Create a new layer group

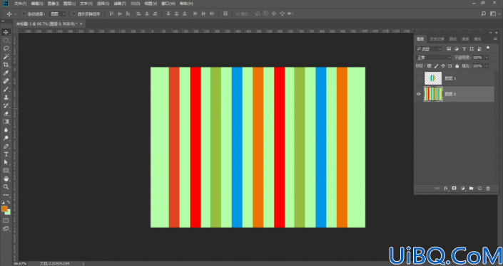click(x=471, y=188)
